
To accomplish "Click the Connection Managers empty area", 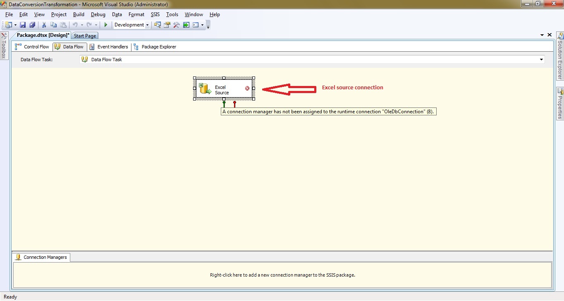I will [x=282, y=275].
